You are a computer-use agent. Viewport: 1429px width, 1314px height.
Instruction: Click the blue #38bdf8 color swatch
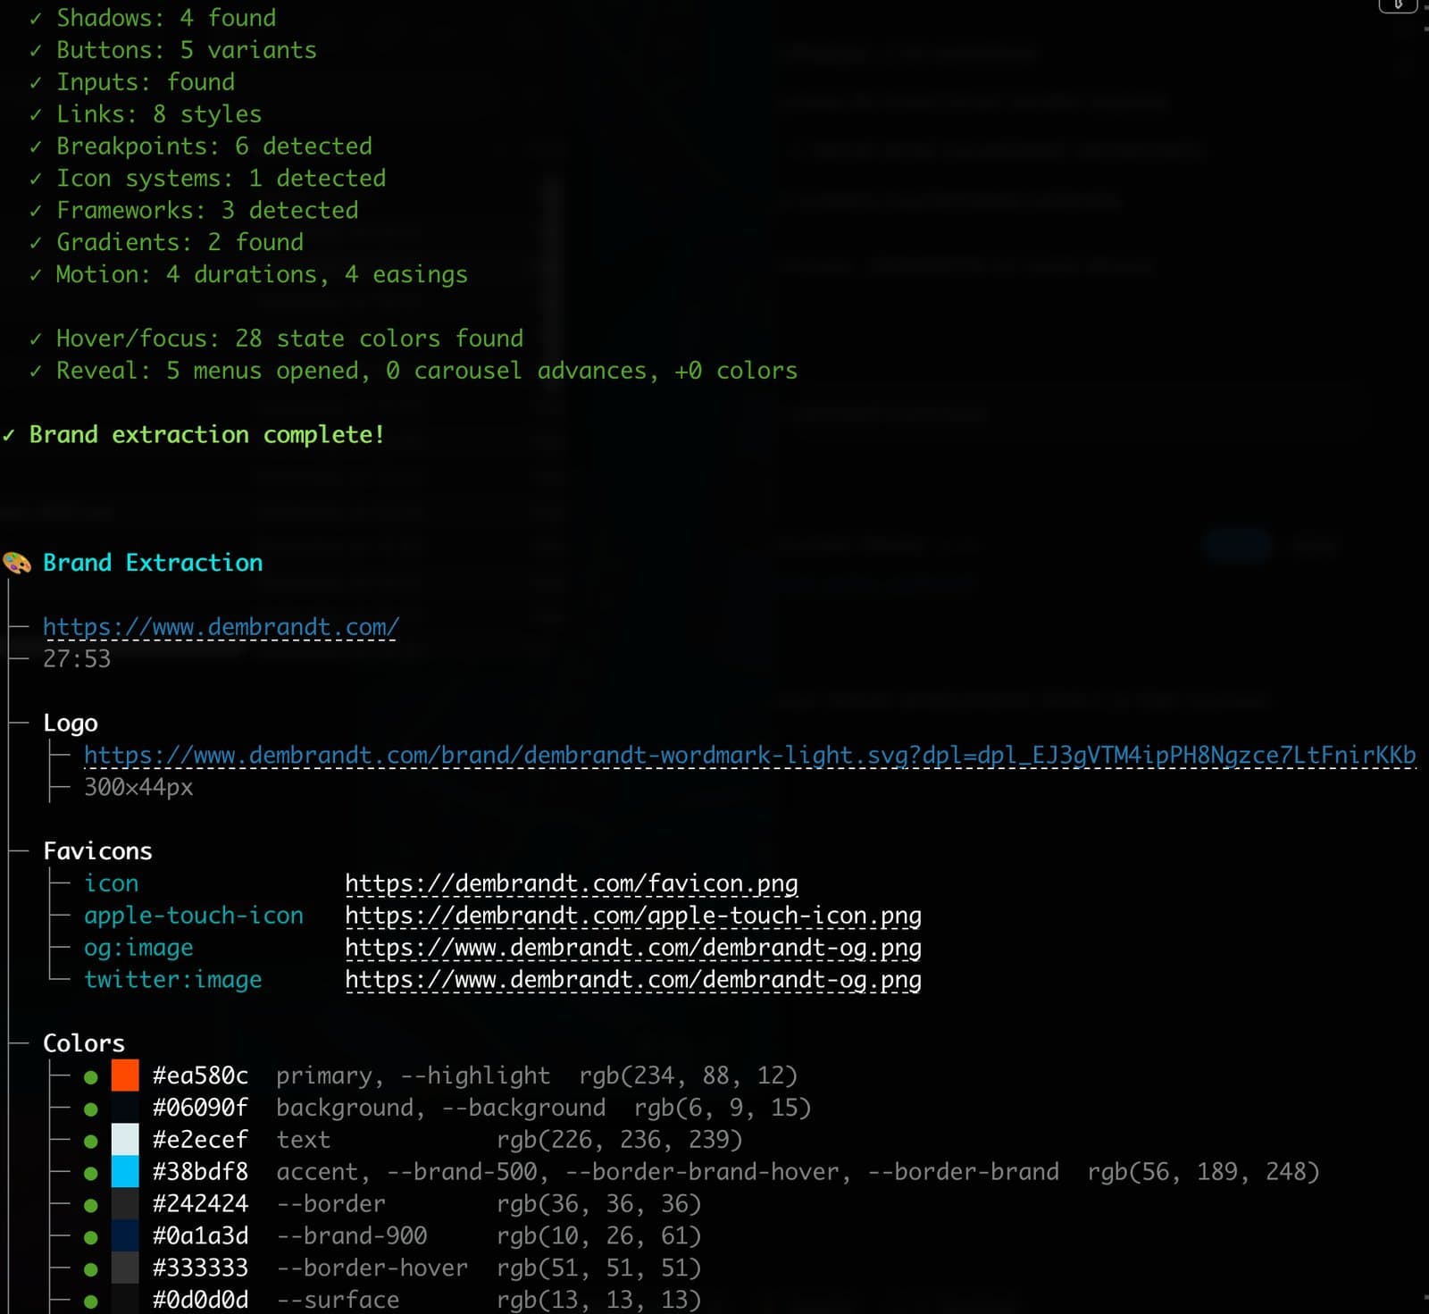125,1172
